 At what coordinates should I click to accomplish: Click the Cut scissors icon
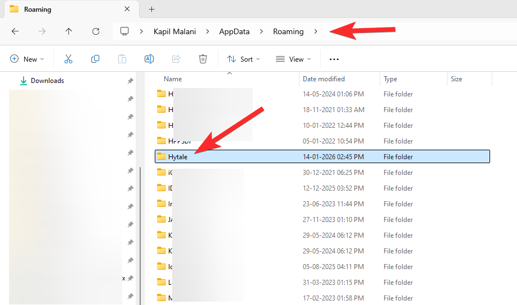pyautogui.click(x=68, y=59)
